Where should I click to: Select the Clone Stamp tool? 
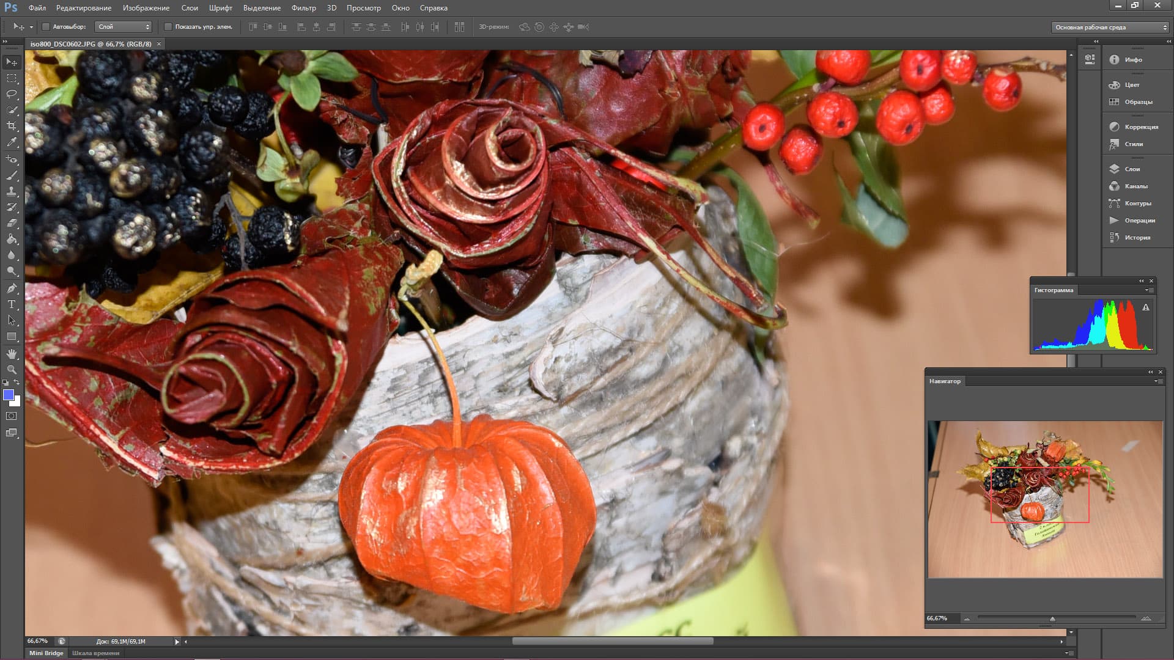pos(12,191)
